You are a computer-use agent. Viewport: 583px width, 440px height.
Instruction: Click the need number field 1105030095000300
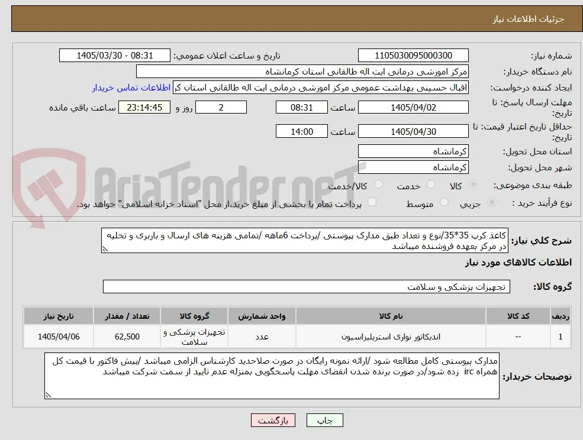[x=413, y=56]
